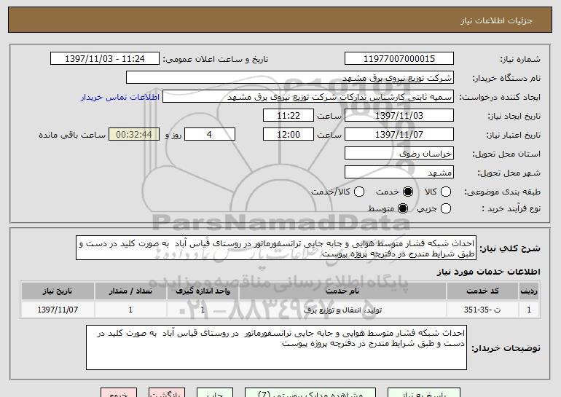
Task: Click the شهر محل تحویل field مشهد
Action: coord(399,173)
